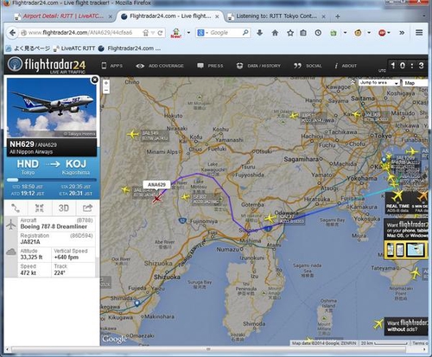Screen dimensions: 432x357
Task: Click the magnifier search icon in Google box
Action: click(x=245, y=33)
